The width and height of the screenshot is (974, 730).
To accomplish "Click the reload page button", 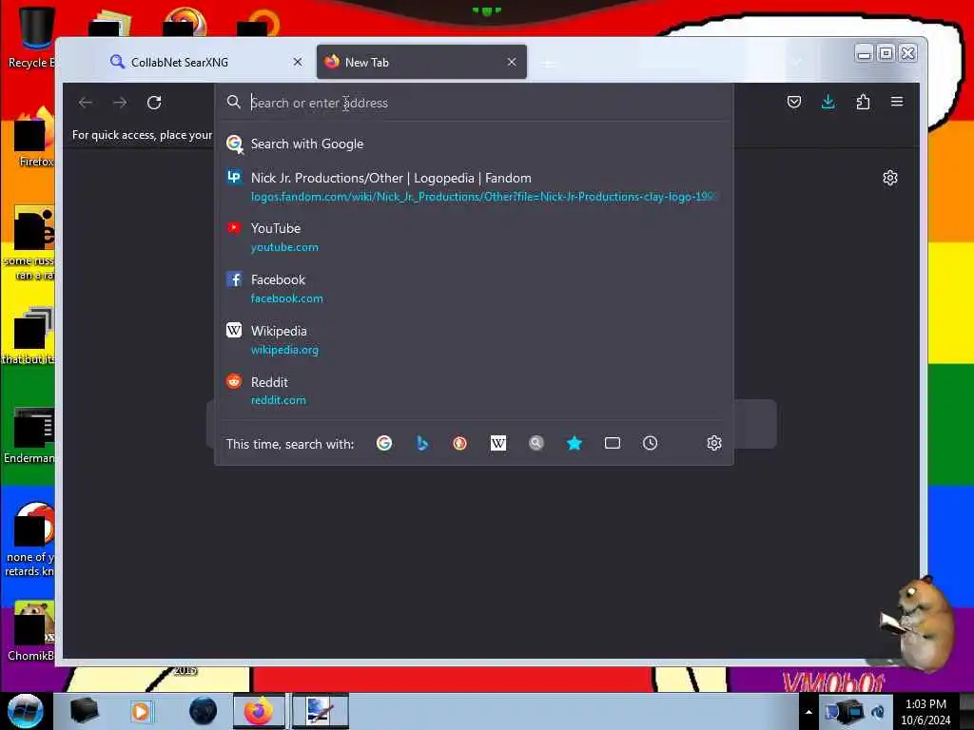I will pyautogui.click(x=154, y=103).
